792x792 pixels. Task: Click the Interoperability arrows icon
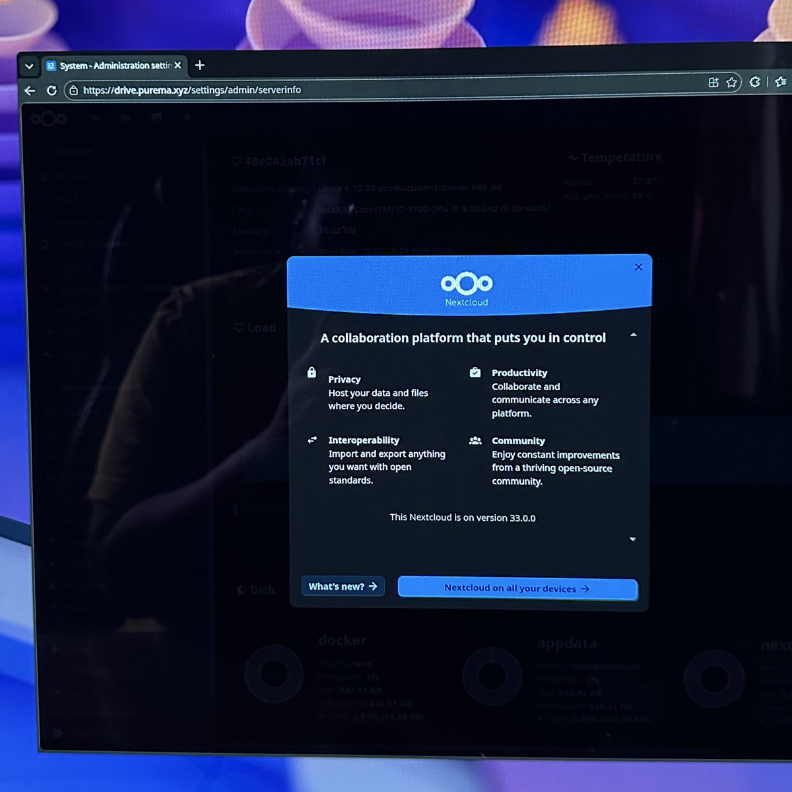click(312, 440)
